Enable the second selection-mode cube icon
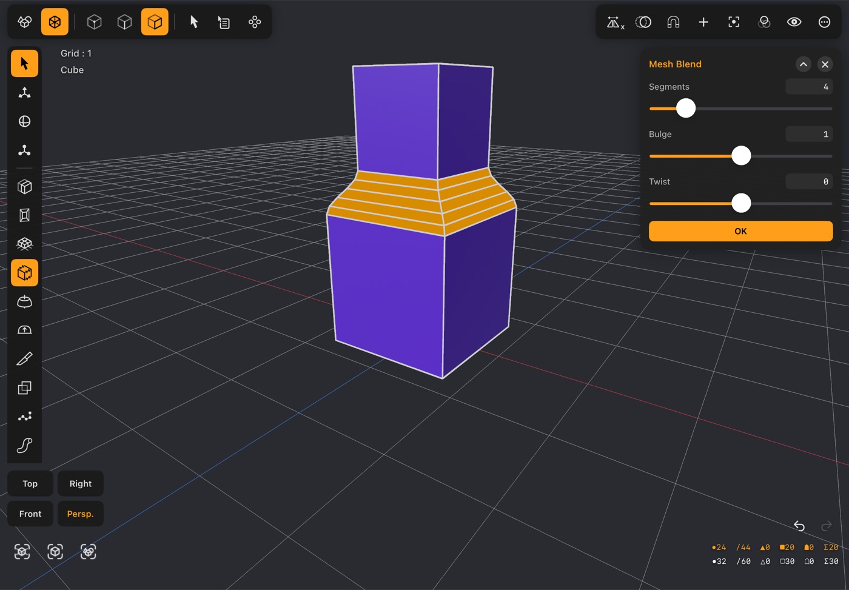The image size is (849, 590). coord(124,22)
